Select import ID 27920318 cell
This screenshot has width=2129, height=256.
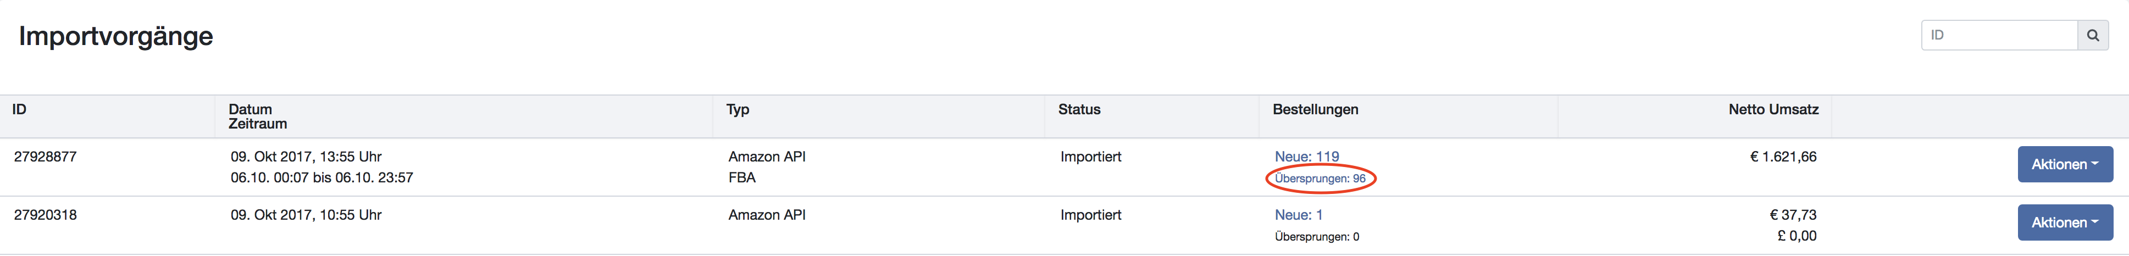[46, 215]
